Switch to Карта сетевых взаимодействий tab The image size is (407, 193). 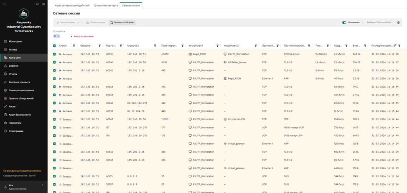tap(72, 5)
